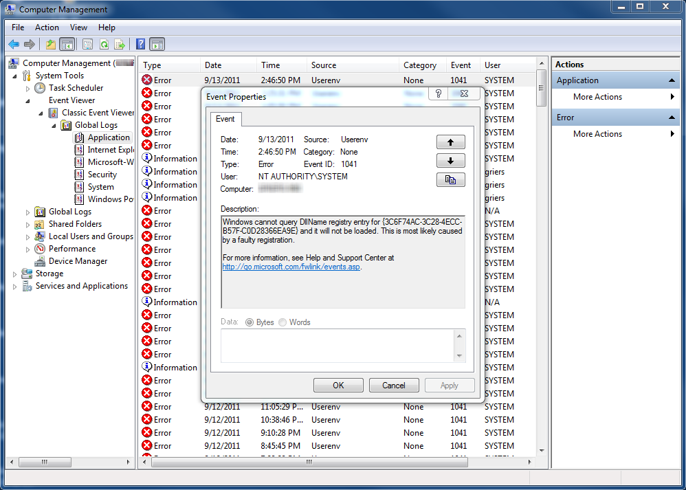The width and height of the screenshot is (686, 490).
Task: Click the blue Back arrow in the toolbar
Action: tap(13, 45)
